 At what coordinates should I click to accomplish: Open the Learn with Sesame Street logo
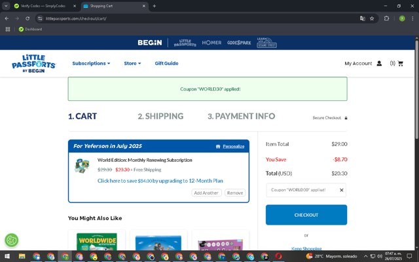pyautogui.click(x=266, y=43)
